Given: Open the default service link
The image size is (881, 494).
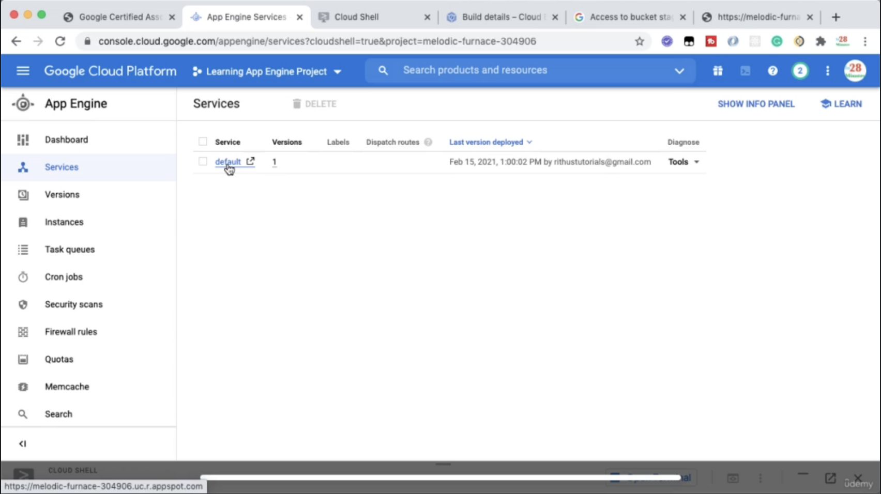Looking at the screenshot, I should 228,162.
